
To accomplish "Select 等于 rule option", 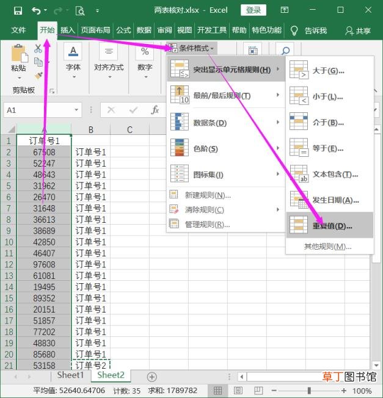I will tap(330, 148).
